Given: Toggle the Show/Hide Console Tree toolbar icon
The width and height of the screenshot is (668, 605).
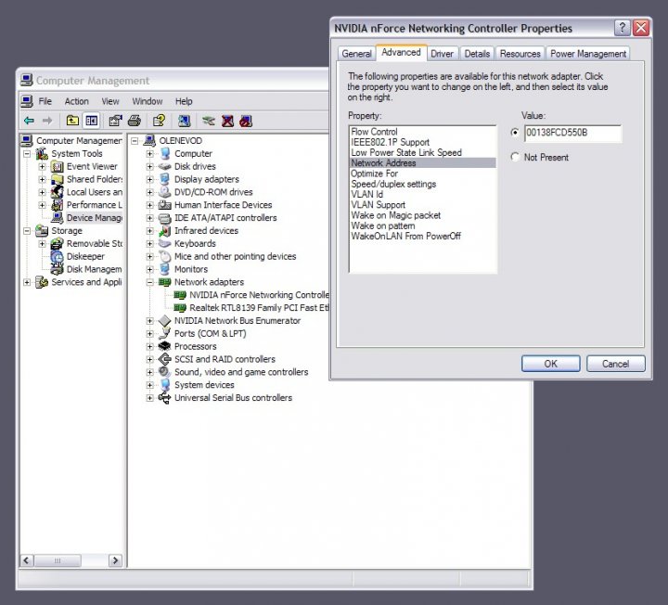Looking at the screenshot, I should (91, 121).
